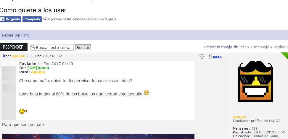Share the topic with the Compartir button
288x139 pixels.
[32, 19]
